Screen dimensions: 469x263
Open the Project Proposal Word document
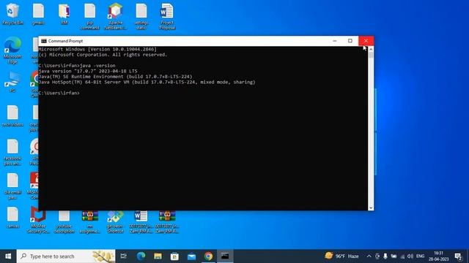[x=167, y=16]
